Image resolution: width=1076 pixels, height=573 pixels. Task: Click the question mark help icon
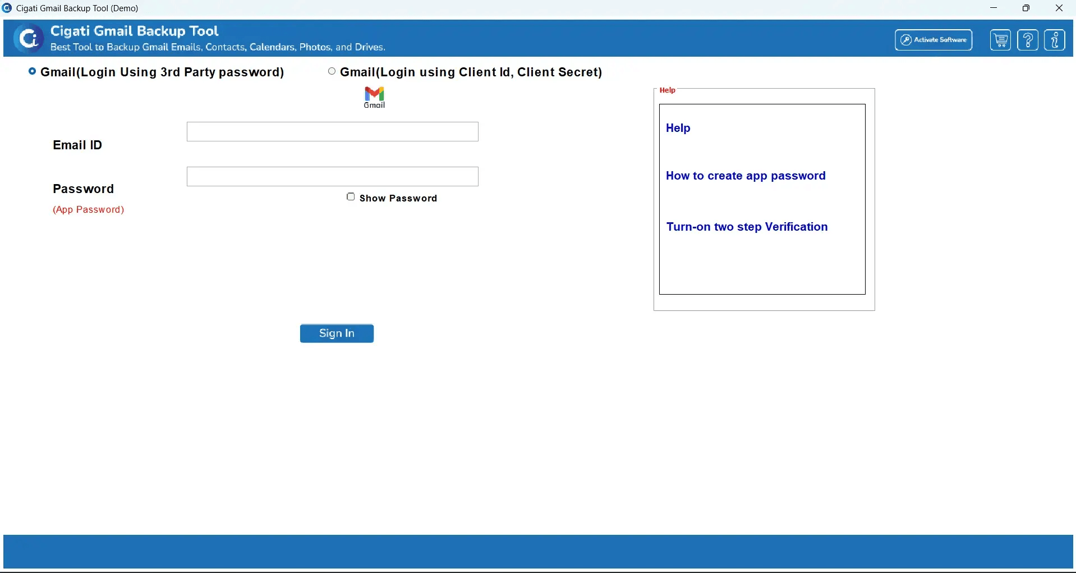1029,39
